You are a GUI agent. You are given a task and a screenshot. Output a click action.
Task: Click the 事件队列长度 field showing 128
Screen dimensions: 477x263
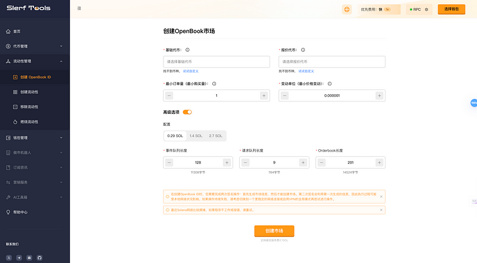(198, 163)
